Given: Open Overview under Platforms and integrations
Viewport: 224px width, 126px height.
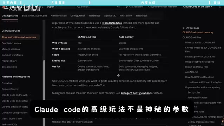Looking at the screenshot, I should [x=7, y=83].
